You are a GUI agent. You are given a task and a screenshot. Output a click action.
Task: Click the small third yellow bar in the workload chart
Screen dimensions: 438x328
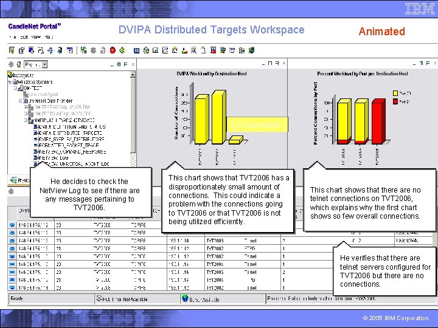pos(236,140)
